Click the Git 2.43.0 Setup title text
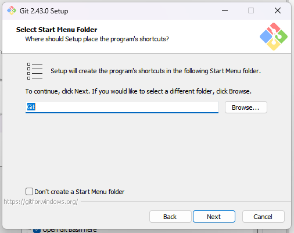The width and height of the screenshot is (294, 233). tap(44, 11)
